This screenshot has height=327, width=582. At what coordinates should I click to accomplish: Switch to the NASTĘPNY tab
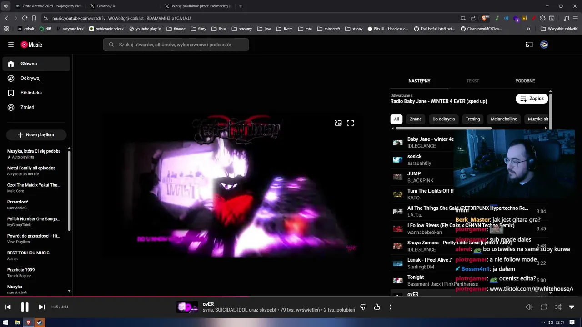(419, 81)
